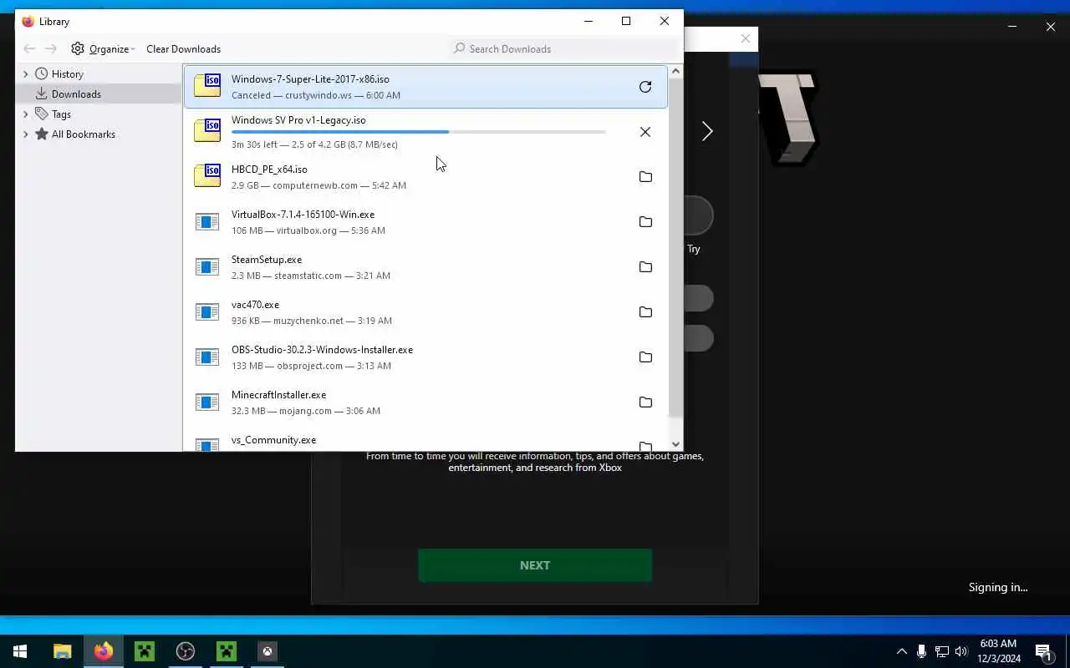Switch to Firefox in the taskbar
1070x668 pixels.
[104, 651]
